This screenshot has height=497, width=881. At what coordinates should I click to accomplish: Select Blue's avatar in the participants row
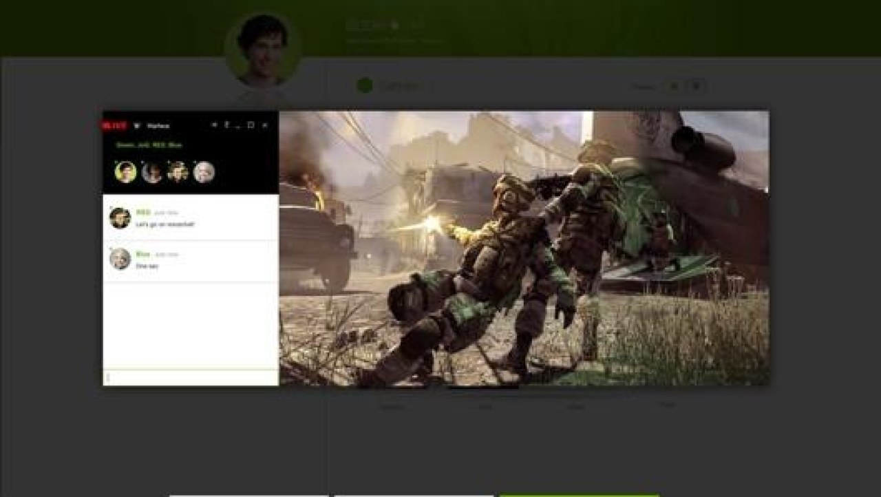click(204, 172)
